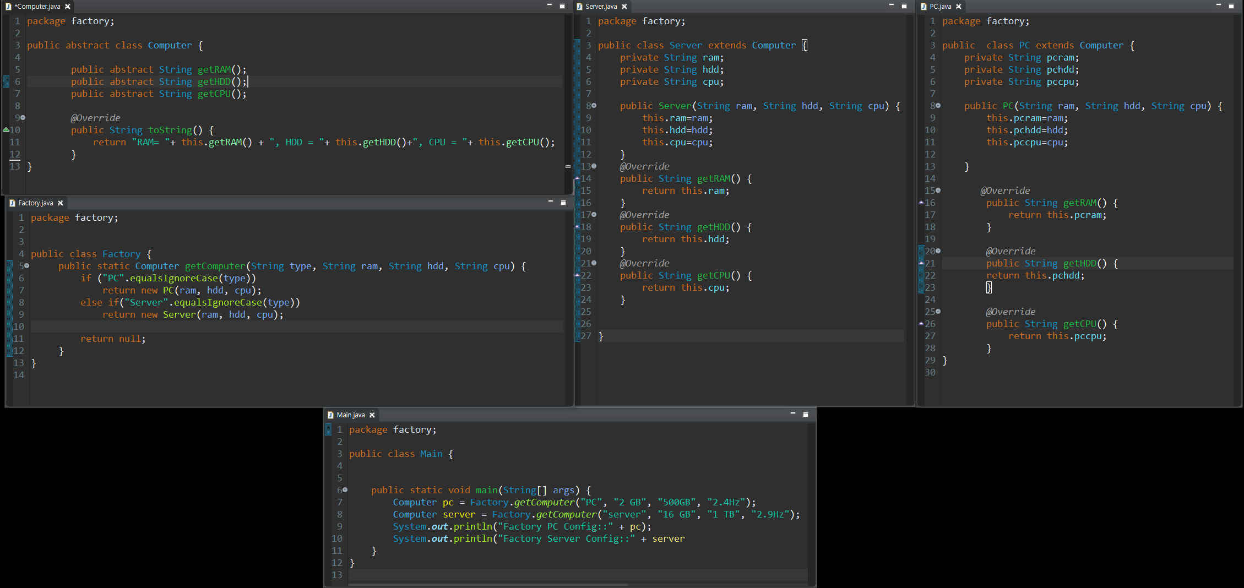Close the Server.java tab
1244x588 pixels.
(x=624, y=7)
